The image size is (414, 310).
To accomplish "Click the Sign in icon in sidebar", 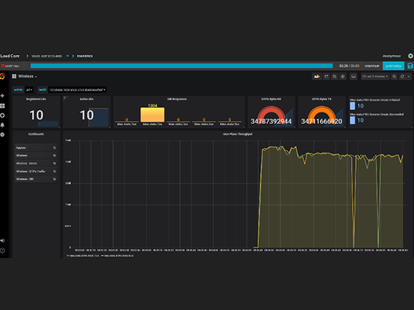I will (x=2, y=240).
